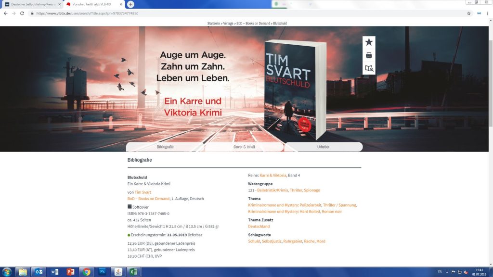The width and height of the screenshot is (493, 277).
Task: Open Photoshop from the taskbar
Action: 102,272
